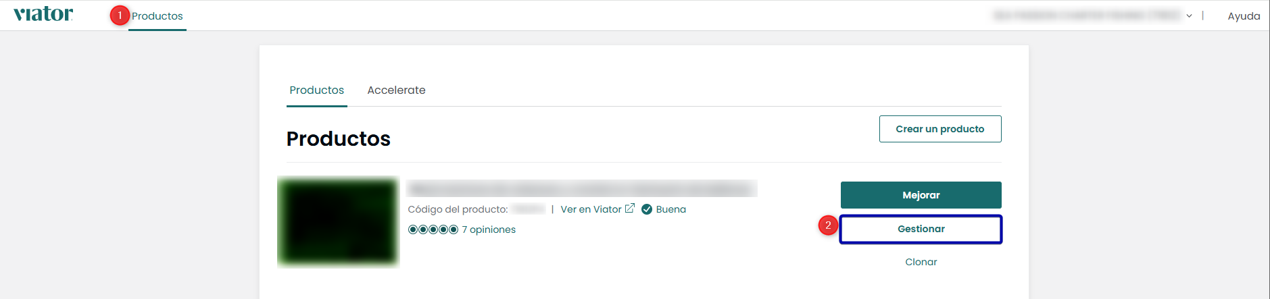Screen dimensions: 1270x299
Task: Click the red number 2 badge
Action: pos(828,225)
